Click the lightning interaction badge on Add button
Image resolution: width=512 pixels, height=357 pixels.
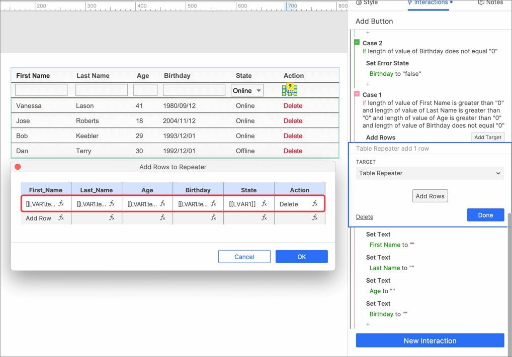290,86
